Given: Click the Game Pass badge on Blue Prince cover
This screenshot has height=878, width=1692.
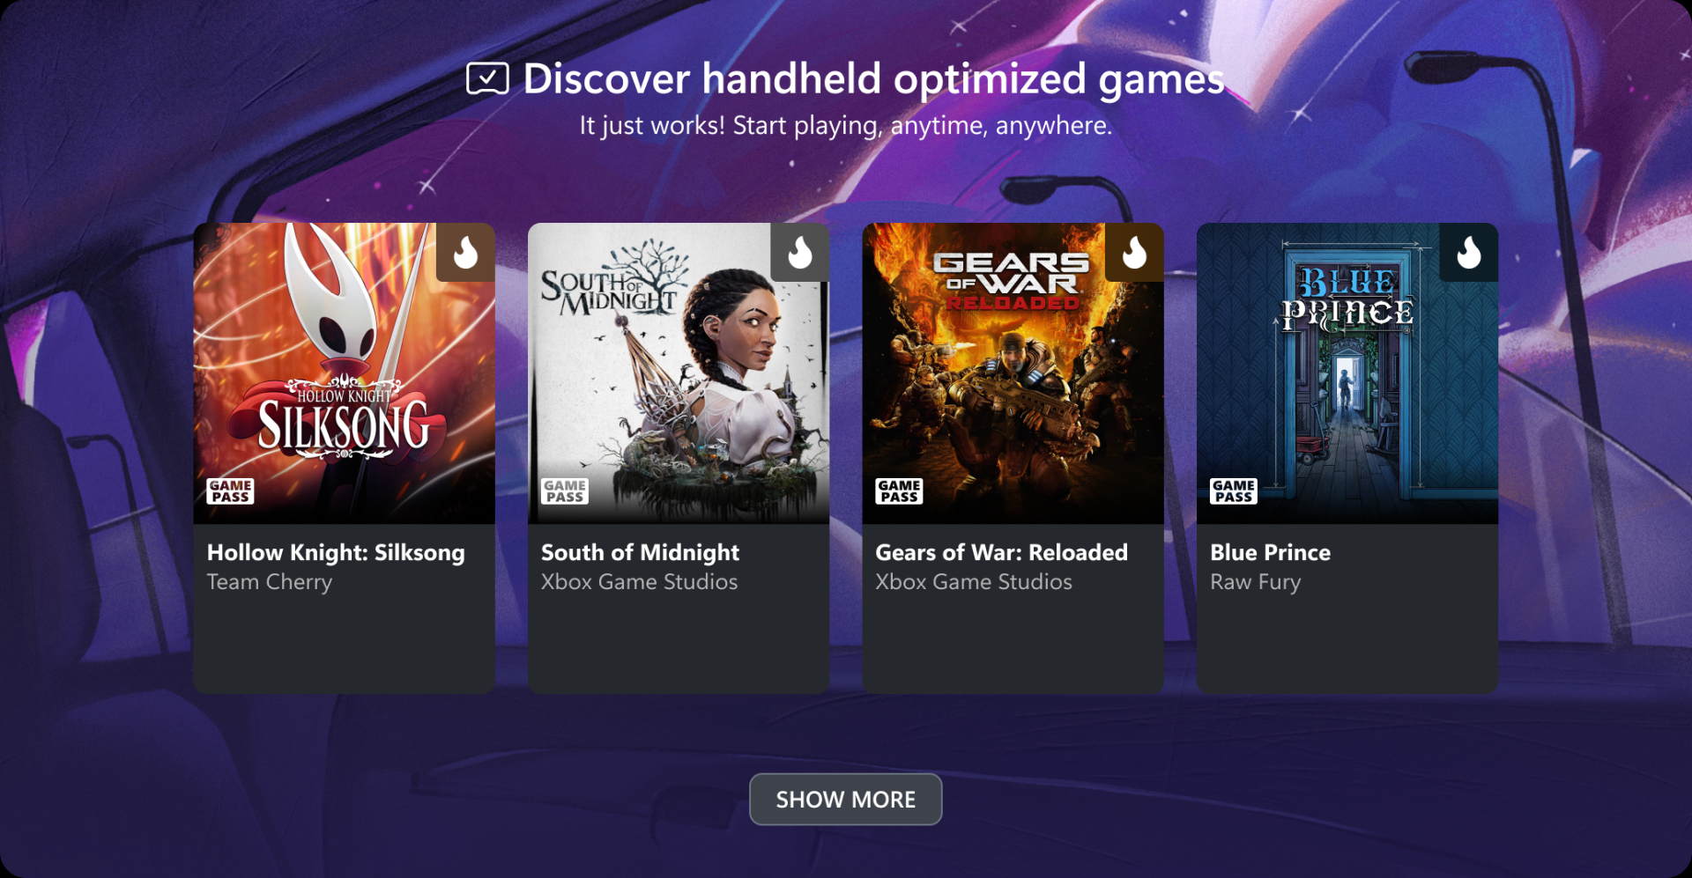Looking at the screenshot, I should (x=1234, y=491).
